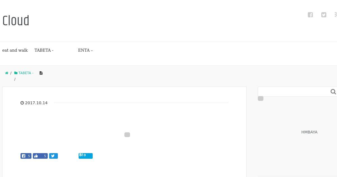This screenshot has width=337, height=177.
Task: Share via the blue Twitter bird button
Action: click(x=53, y=156)
